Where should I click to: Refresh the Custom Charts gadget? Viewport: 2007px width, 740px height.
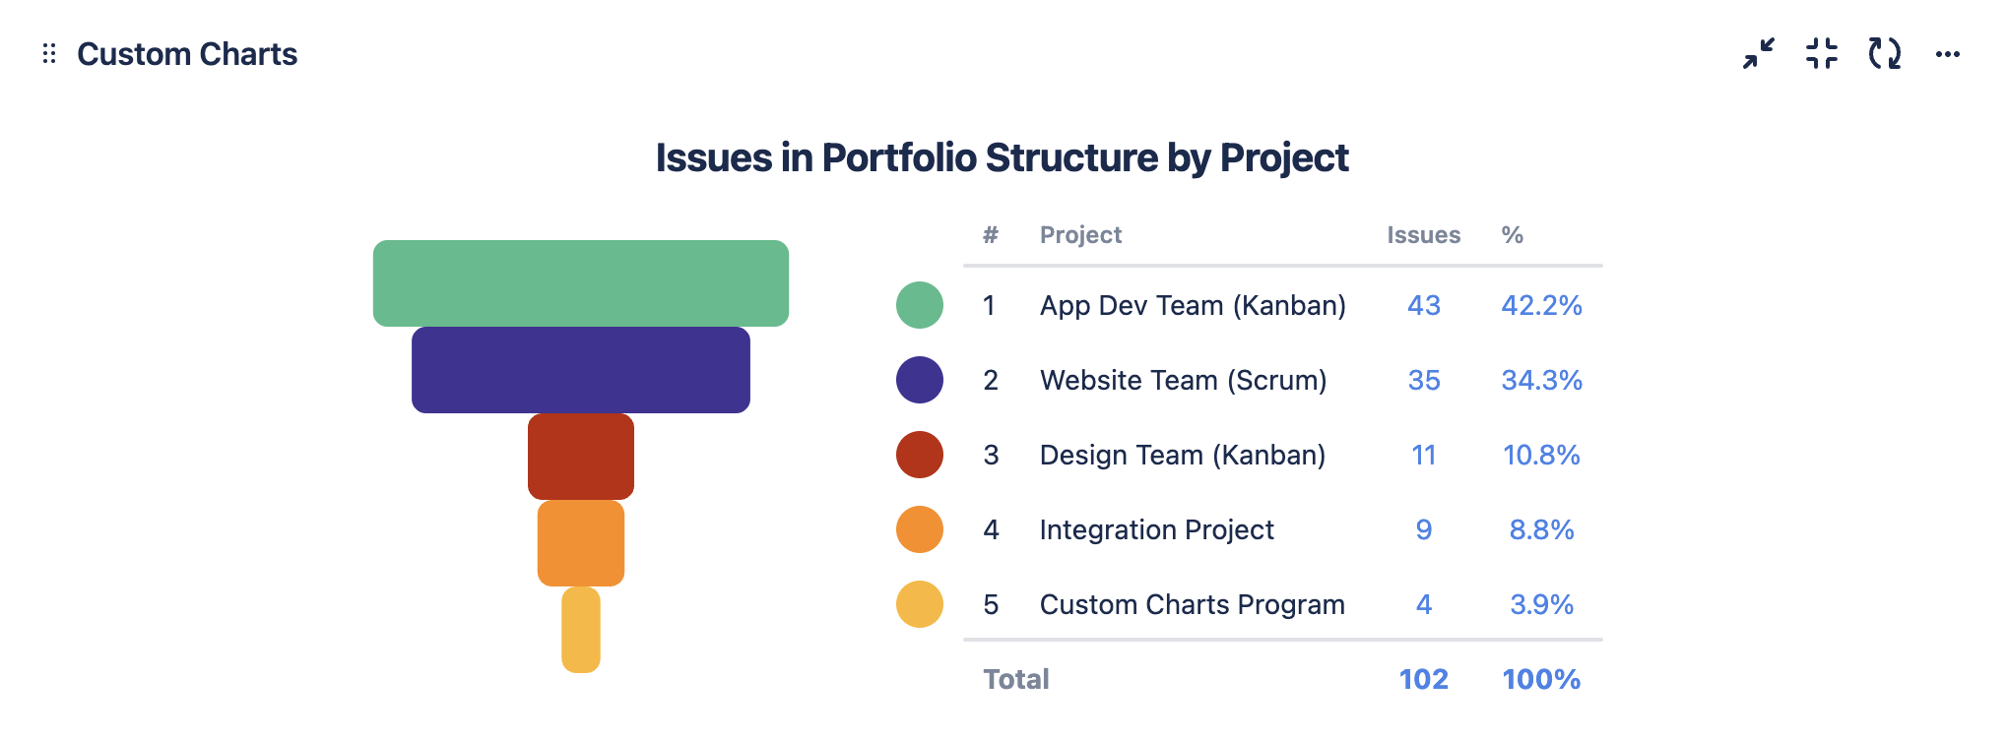1885,54
